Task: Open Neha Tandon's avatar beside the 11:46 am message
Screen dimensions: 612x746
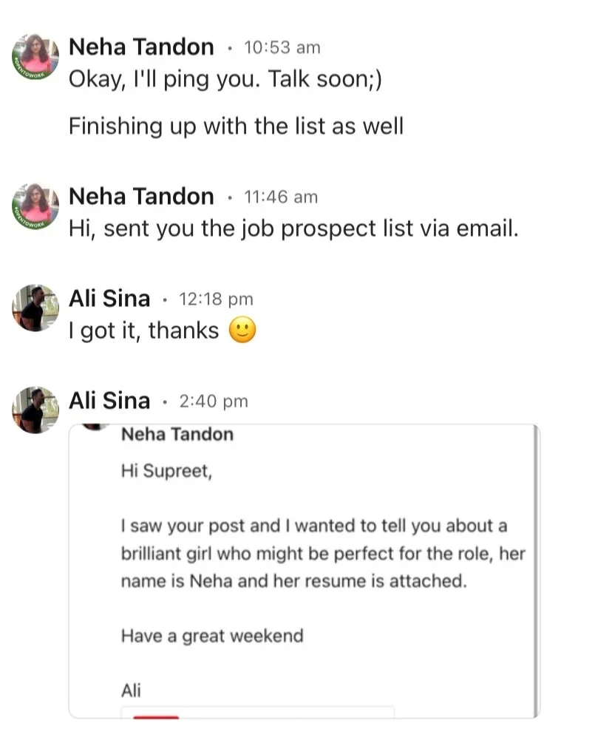Action: point(35,206)
